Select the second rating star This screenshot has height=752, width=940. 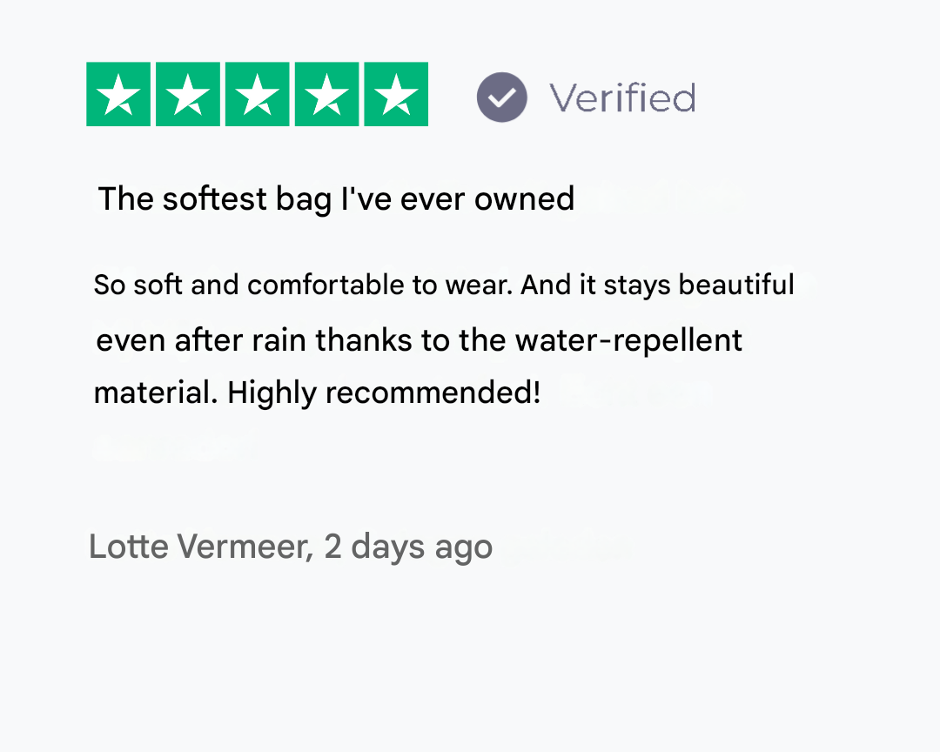coord(188,95)
